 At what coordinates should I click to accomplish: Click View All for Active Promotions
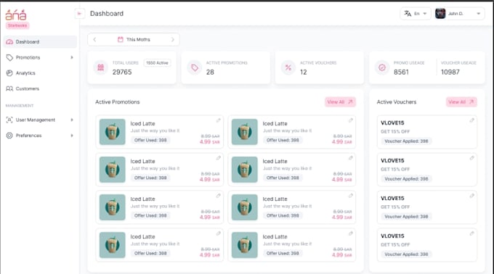340,101
